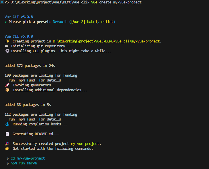Click the rocket icon beside Invoking generators
Viewport: 209px width, 169px height.
point(7,85)
